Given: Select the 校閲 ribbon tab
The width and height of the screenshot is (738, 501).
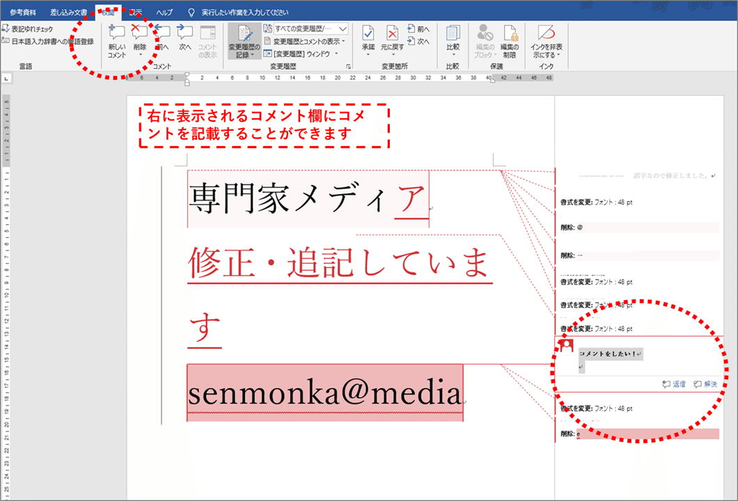Looking at the screenshot, I should pyautogui.click(x=108, y=13).
